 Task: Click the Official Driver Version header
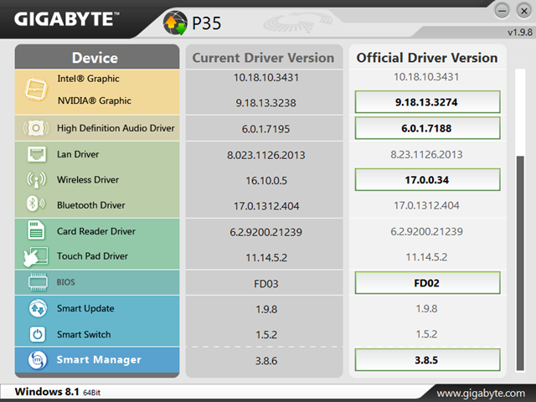click(427, 58)
